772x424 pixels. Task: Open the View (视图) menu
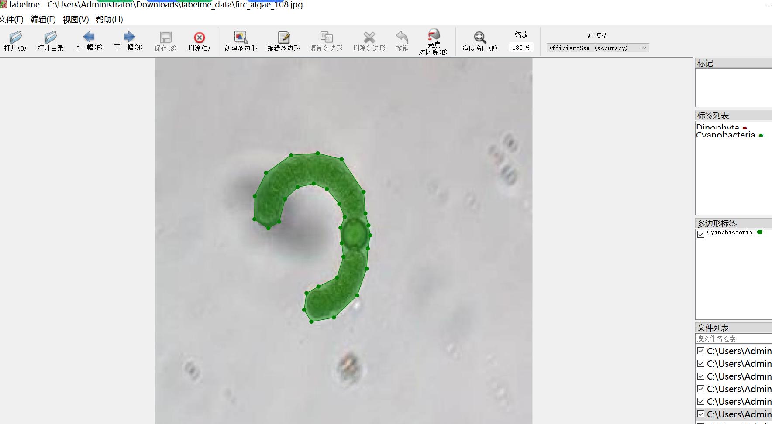coord(76,20)
